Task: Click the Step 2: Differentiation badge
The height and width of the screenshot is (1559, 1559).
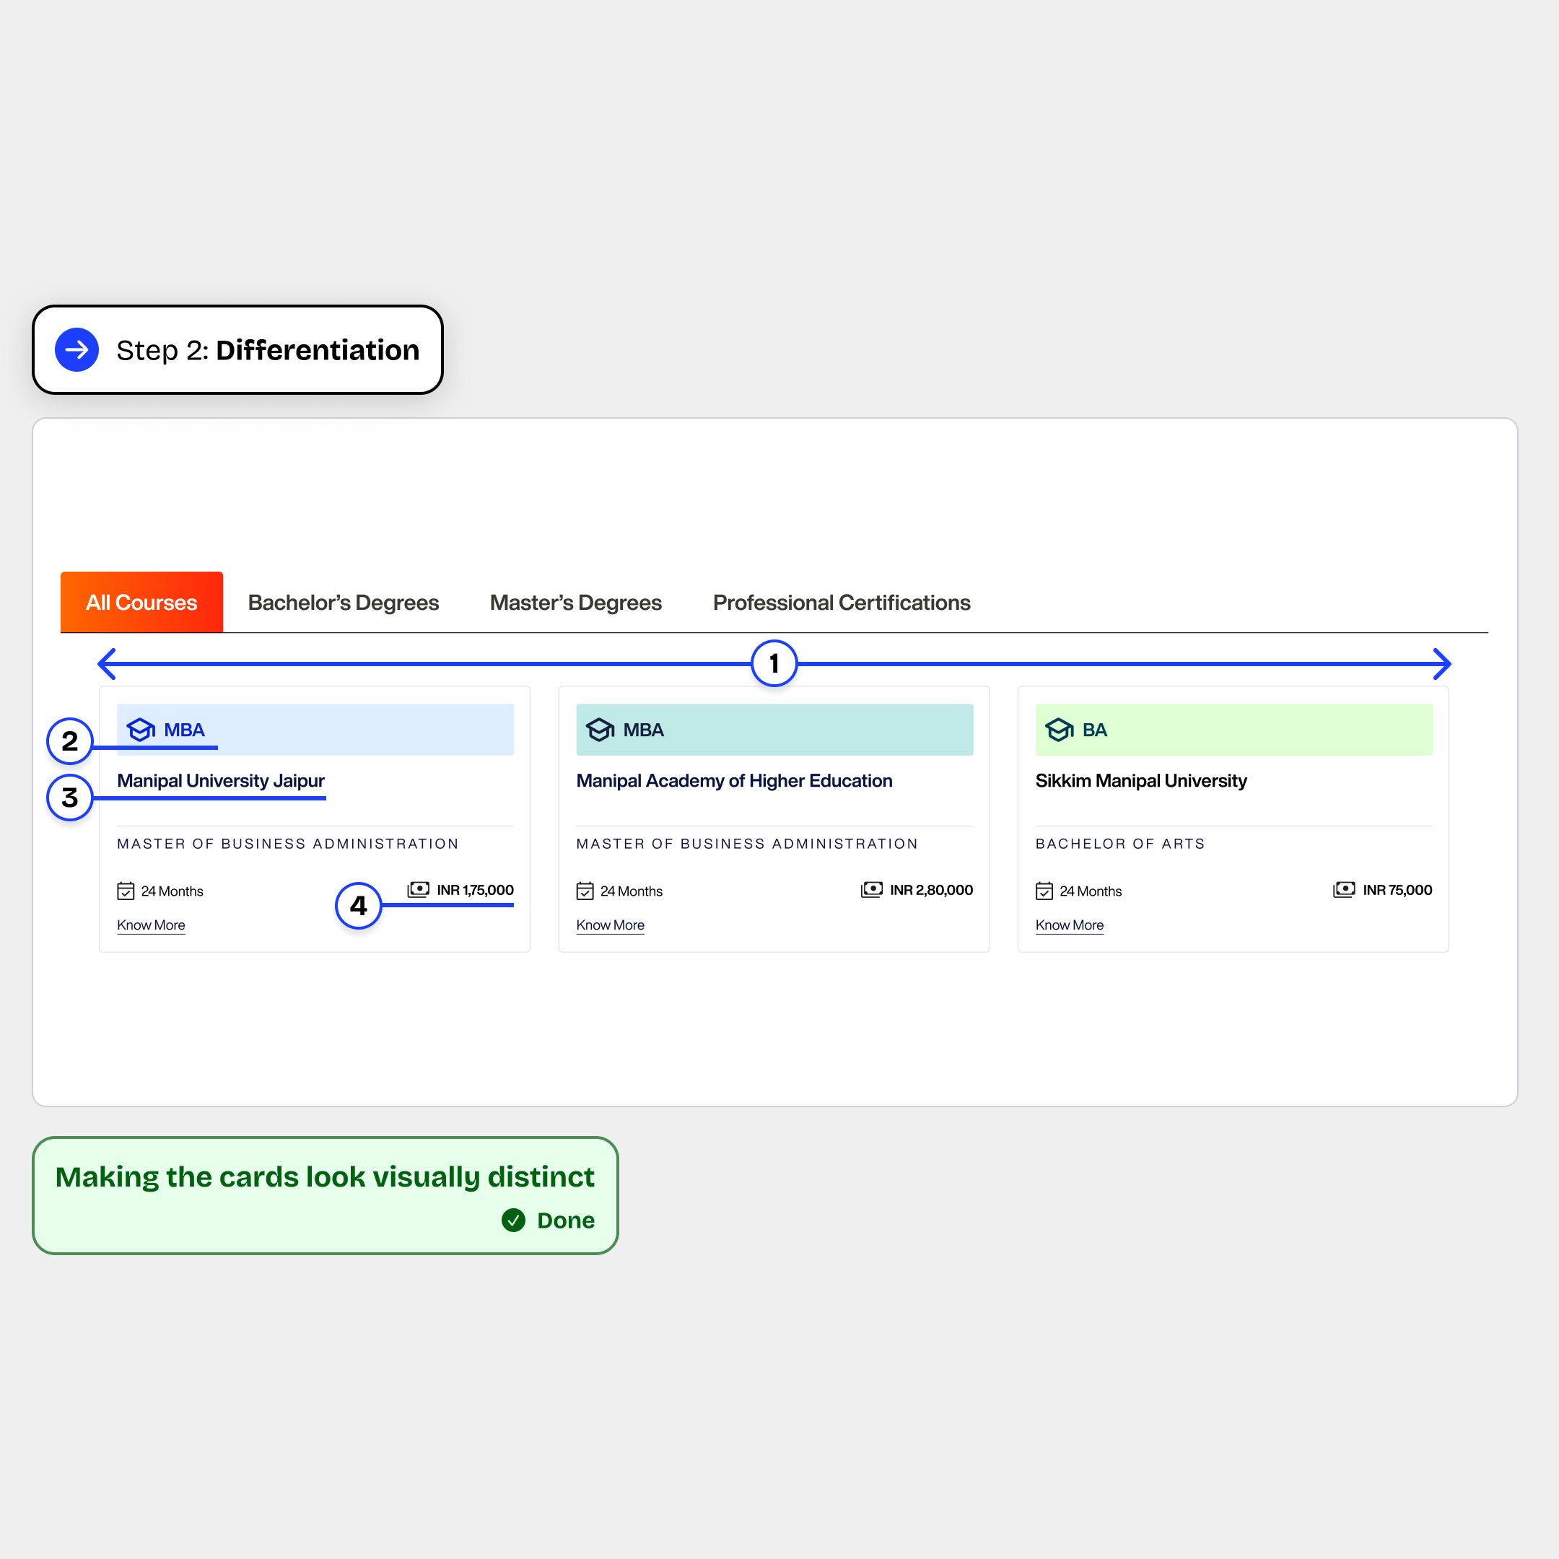Action: [x=237, y=349]
